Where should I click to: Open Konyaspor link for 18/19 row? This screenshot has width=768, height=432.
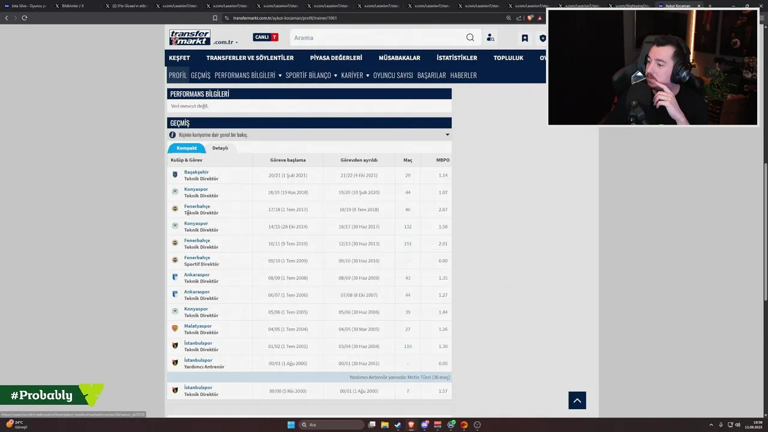click(x=196, y=189)
